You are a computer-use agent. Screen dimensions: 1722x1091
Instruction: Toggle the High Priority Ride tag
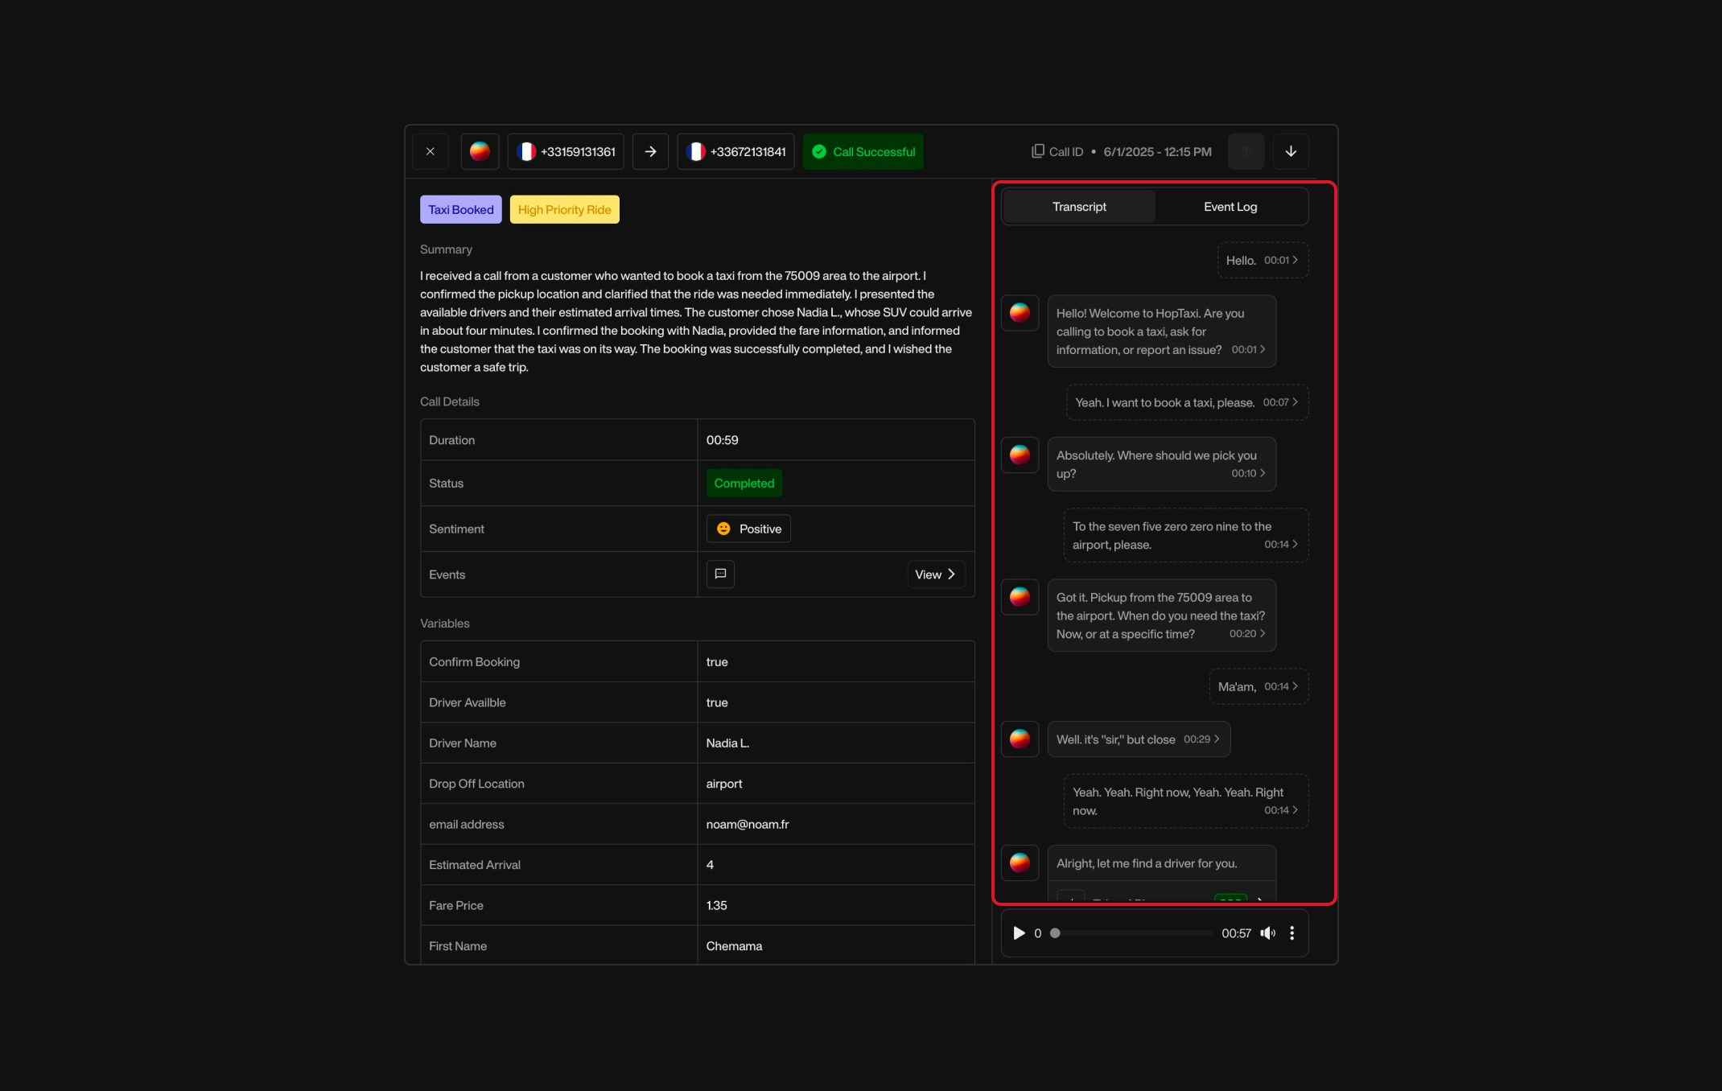pyautogui.click(x=564, y=209)
